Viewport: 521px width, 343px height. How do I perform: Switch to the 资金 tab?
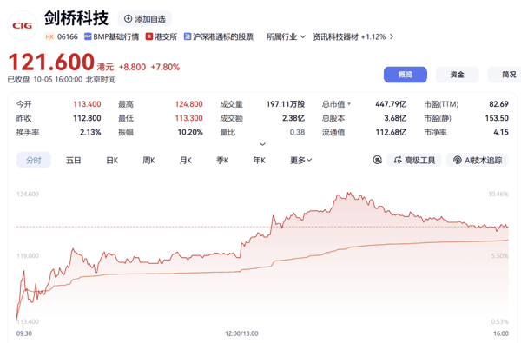tap(458, 75)
